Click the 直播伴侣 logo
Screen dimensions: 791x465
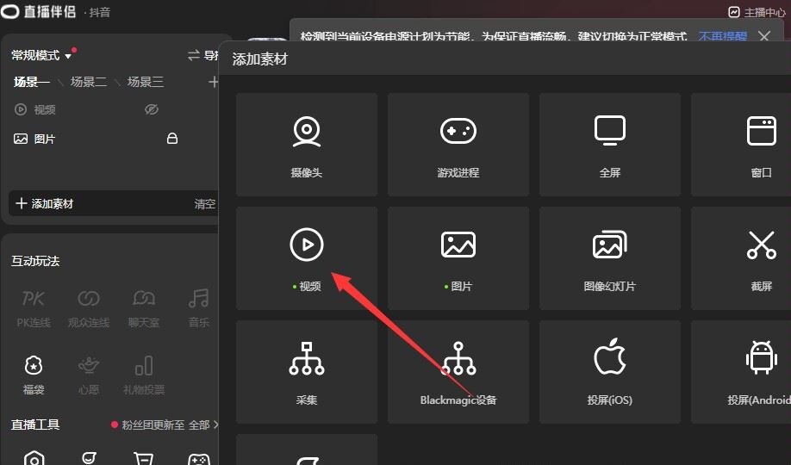[39, 11]
